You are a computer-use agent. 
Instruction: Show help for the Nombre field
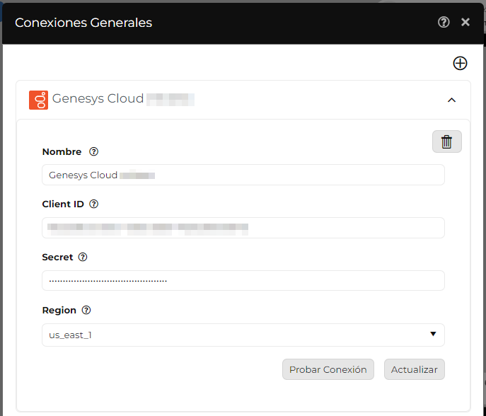pyautogui.click(x=93, y=151)
